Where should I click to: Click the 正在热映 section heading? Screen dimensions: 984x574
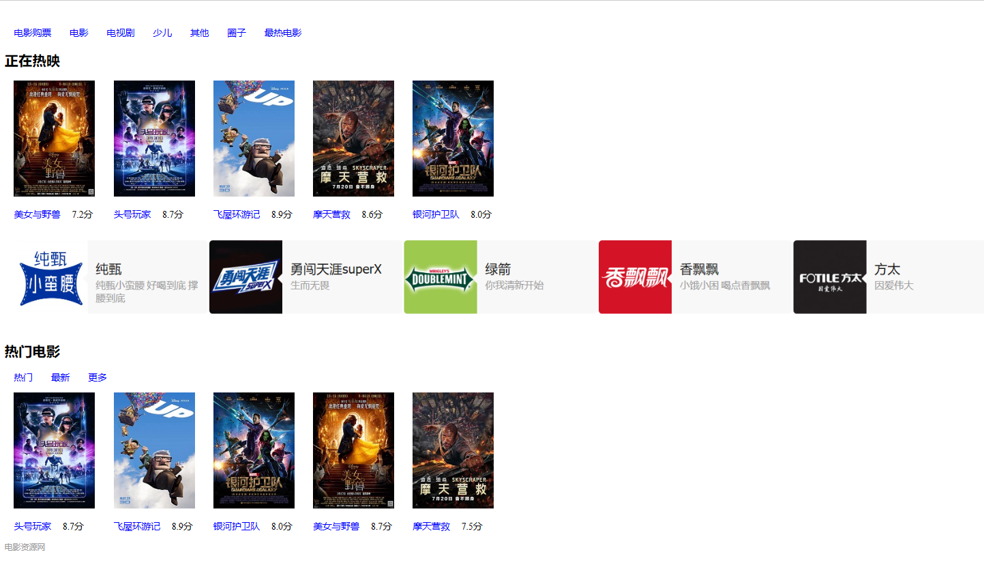click(x=33, y=61)
